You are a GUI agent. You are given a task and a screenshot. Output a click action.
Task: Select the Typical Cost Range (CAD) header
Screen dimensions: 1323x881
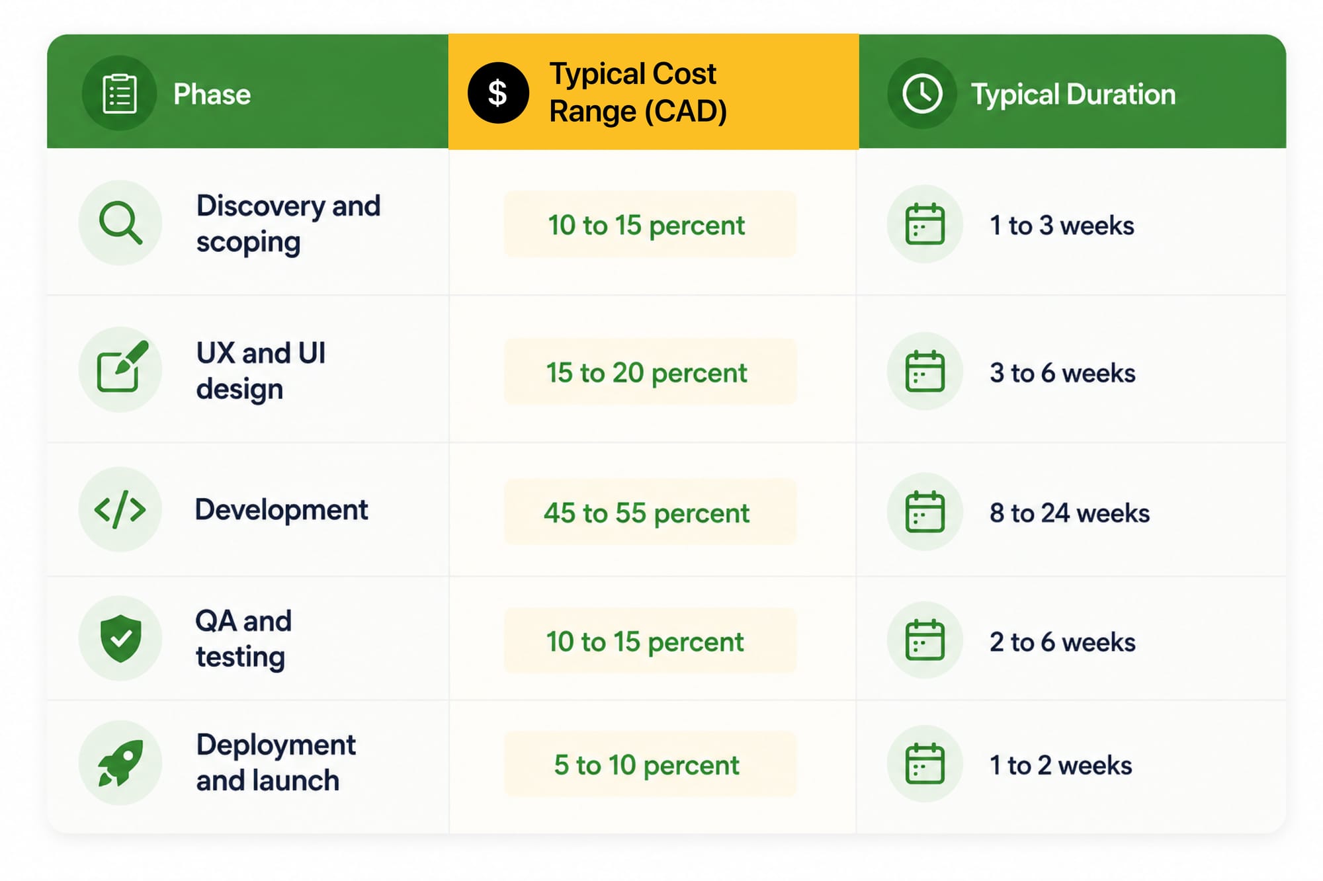(654, 91)
